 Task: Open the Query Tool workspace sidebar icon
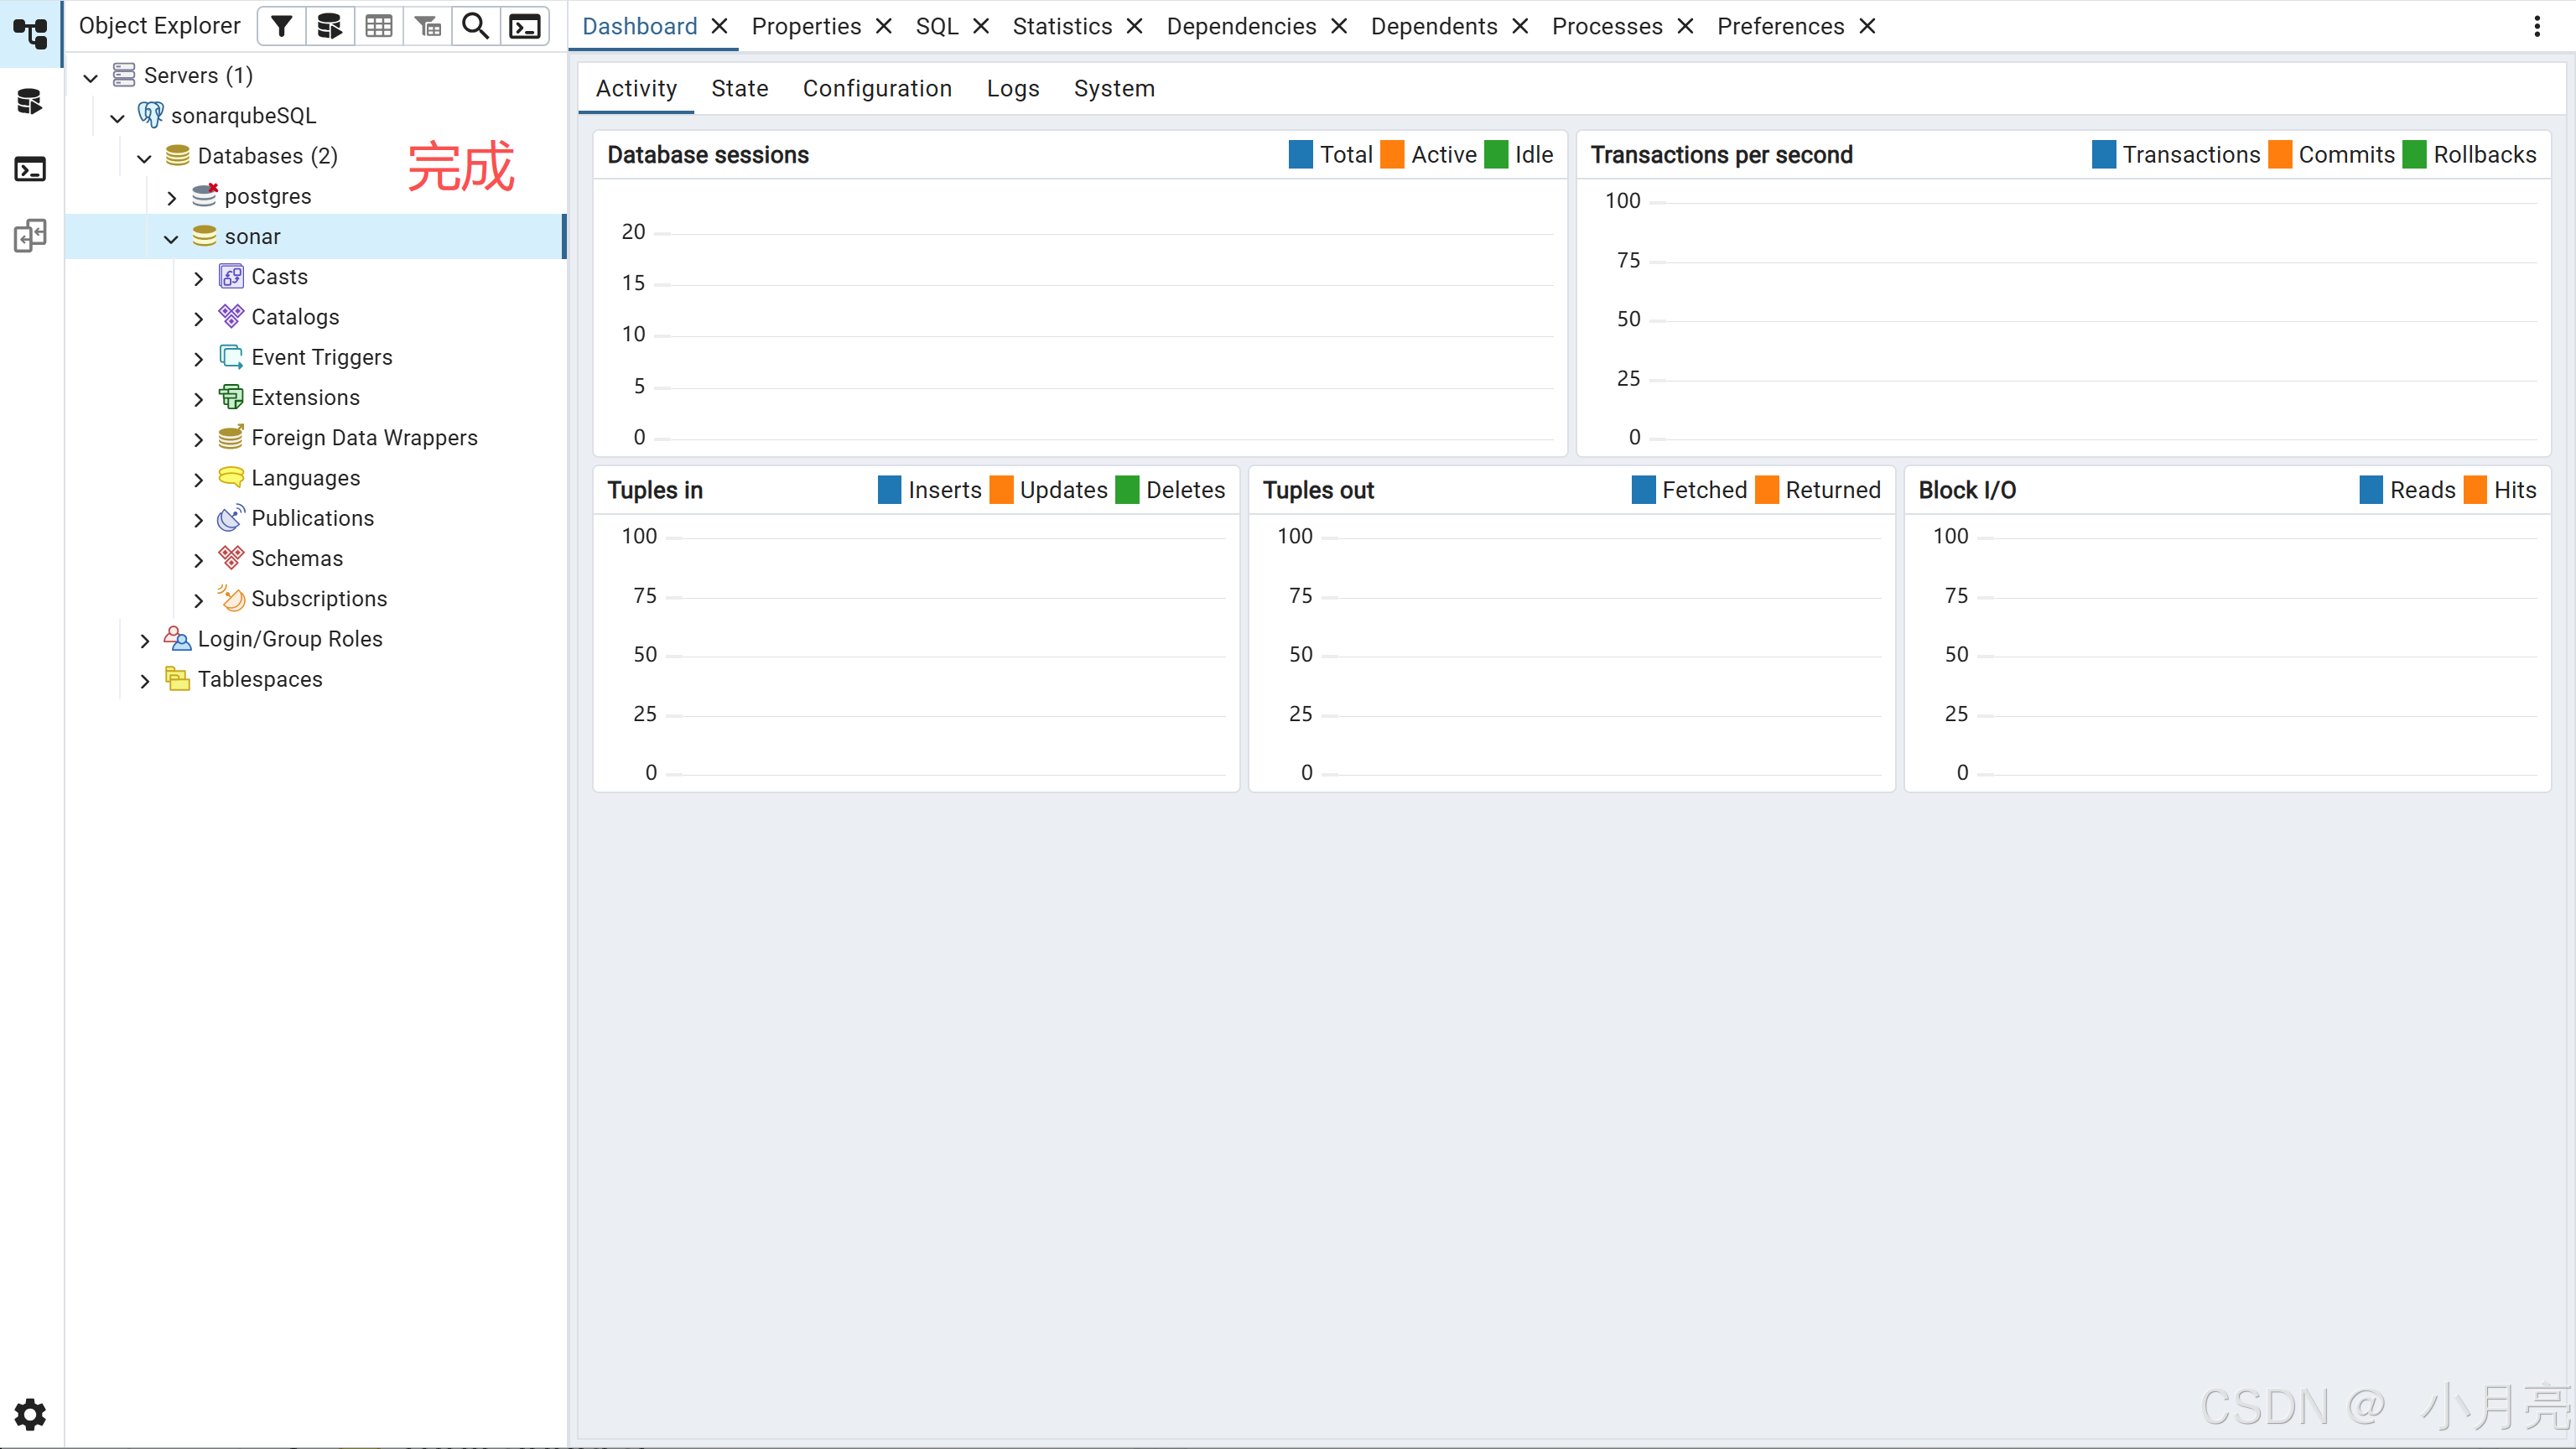[30, 101]
